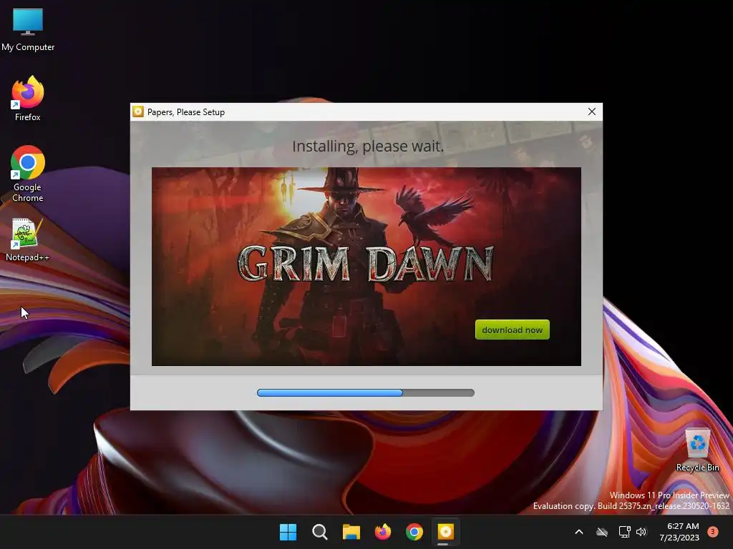Expand the hidden system tray icons
733x549 pixels.
pos(578,532)
